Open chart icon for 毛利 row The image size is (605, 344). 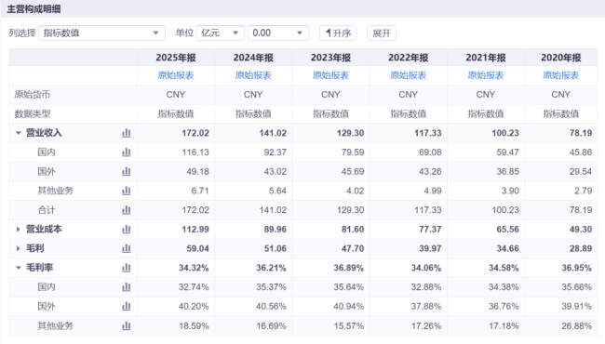127,248
